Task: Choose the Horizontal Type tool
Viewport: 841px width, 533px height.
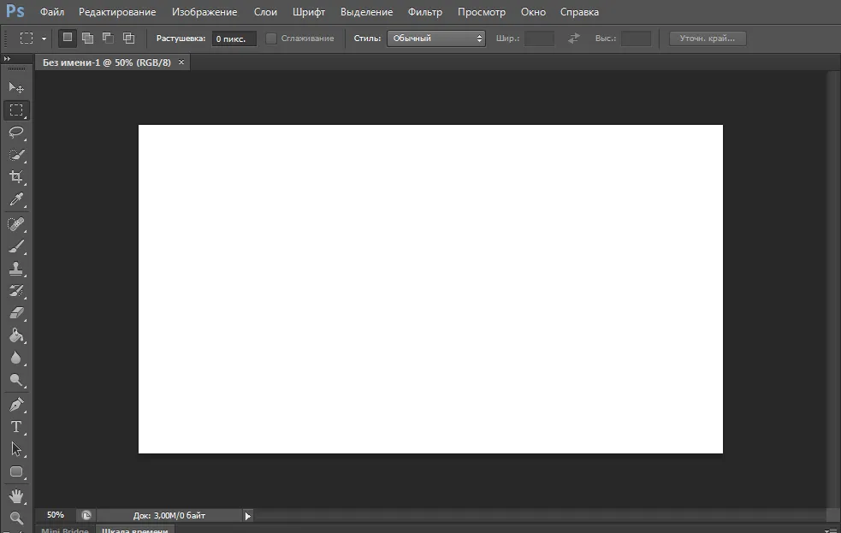Action: [x=16, y=427]
